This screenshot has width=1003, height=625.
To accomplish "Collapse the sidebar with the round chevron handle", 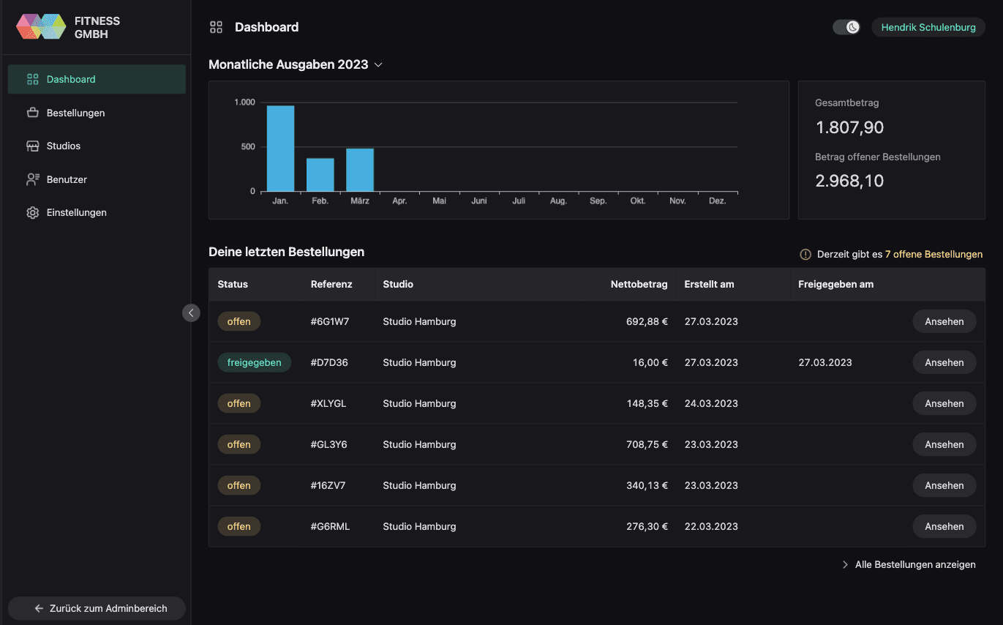I will [x=191, y=312].
